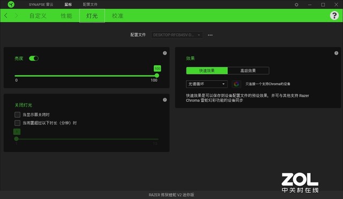The width and height of the screenshot is (343, 199).
Task: Click the idle time slider handle
Action: point(16,139)
